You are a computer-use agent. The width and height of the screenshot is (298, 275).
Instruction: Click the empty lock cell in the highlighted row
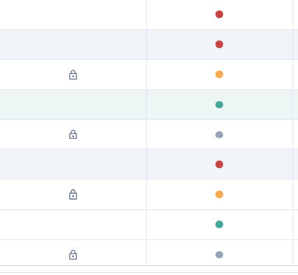73,105
